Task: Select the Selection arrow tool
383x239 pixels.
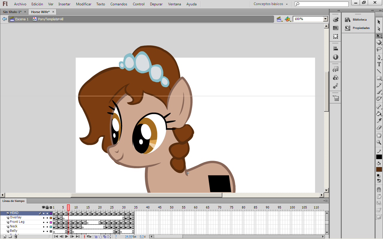Action: [x=379, y=22]
